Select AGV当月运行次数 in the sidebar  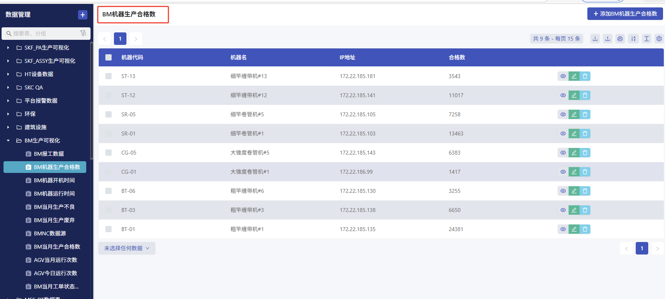(x=55, y=260)
